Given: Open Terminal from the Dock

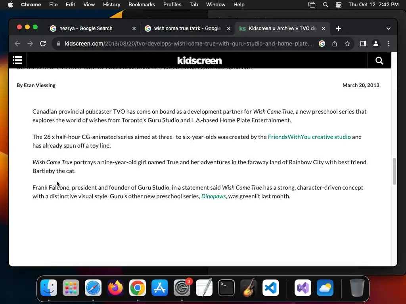Looking at the screenshot, I should tap(226, 288).
